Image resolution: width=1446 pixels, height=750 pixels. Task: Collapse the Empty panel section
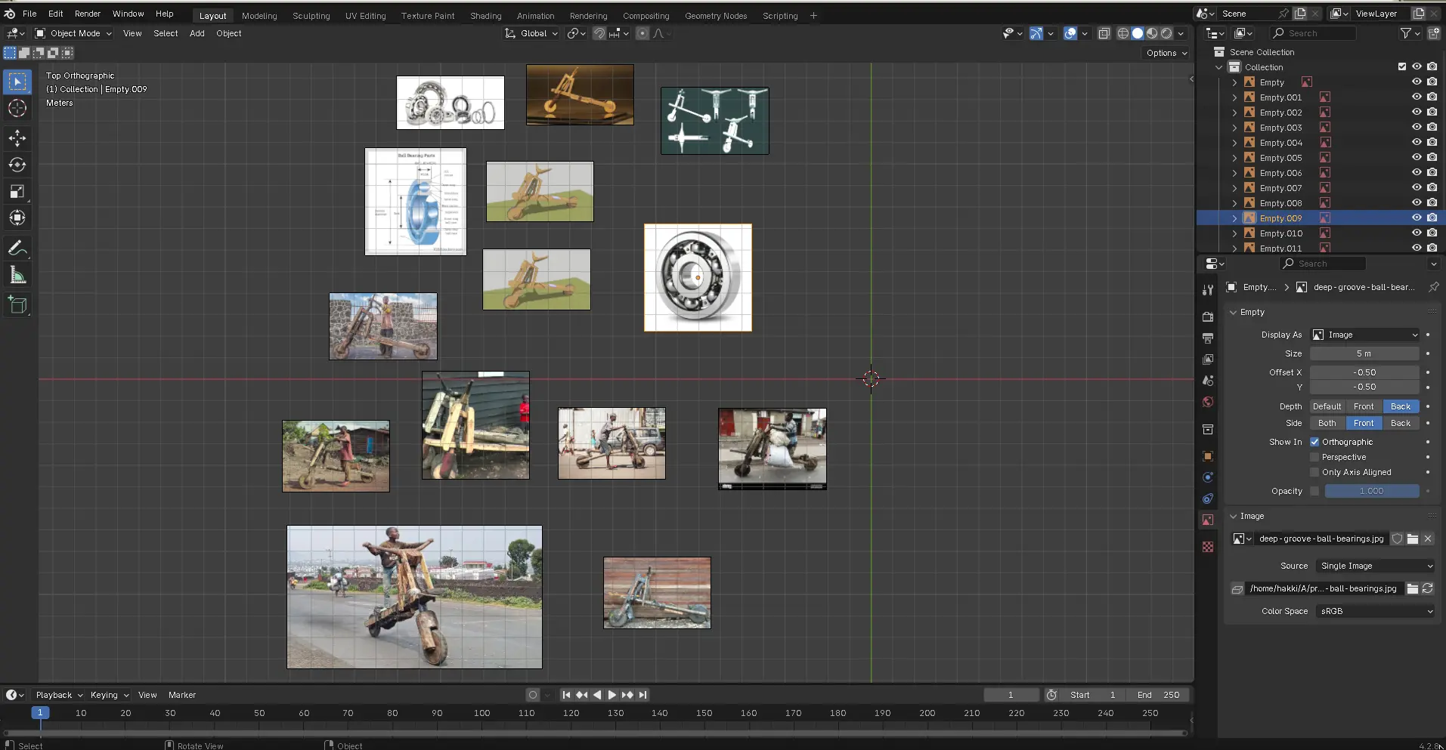tap(1234, 312)
